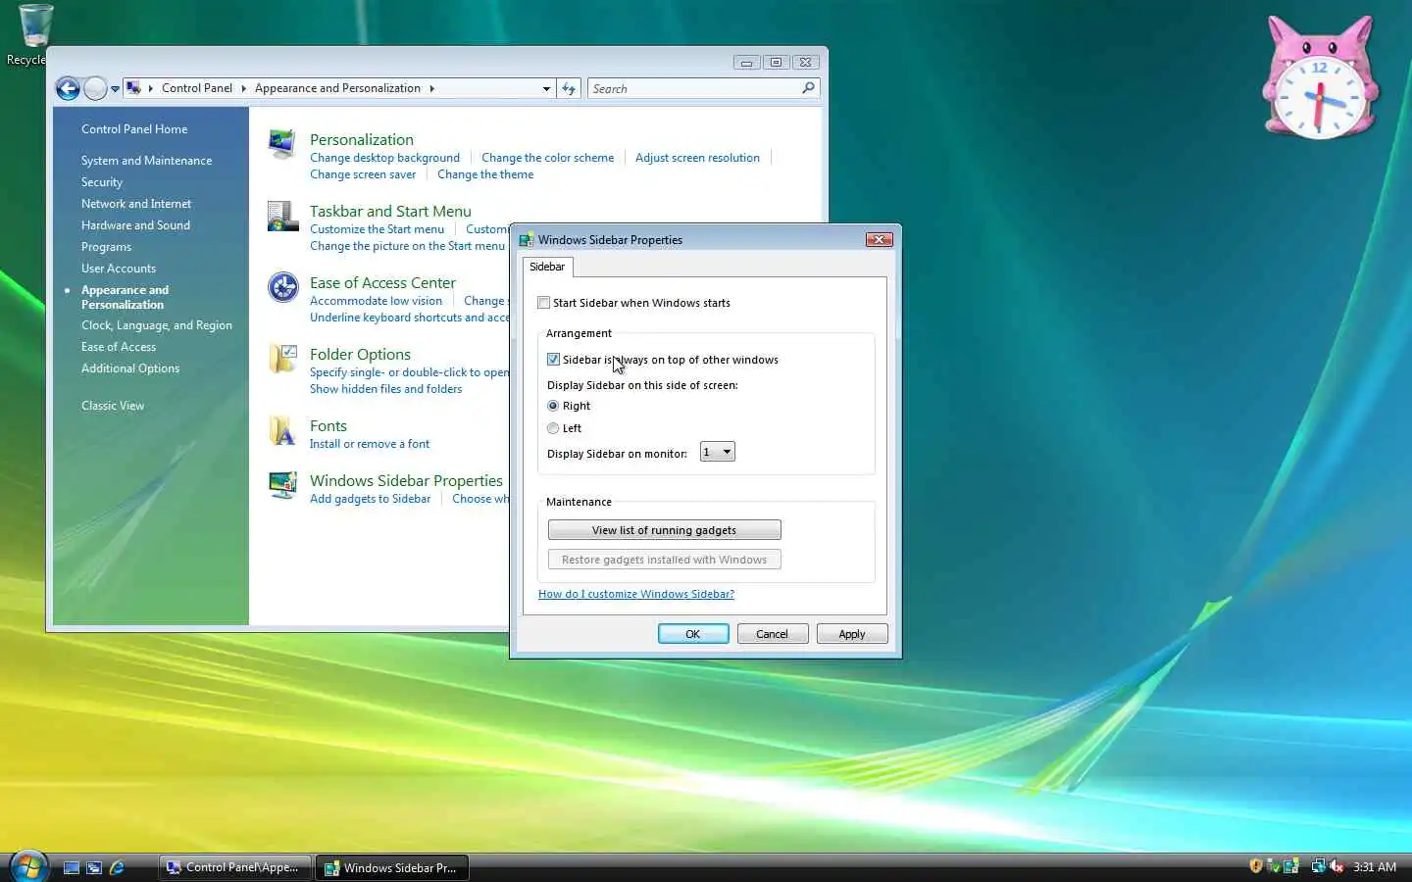Screen dimensions: 1412x882
Task: Expand the root arrow before Control Panel breadcrumb
Action: pyautogui.click(x=151, y=88)
